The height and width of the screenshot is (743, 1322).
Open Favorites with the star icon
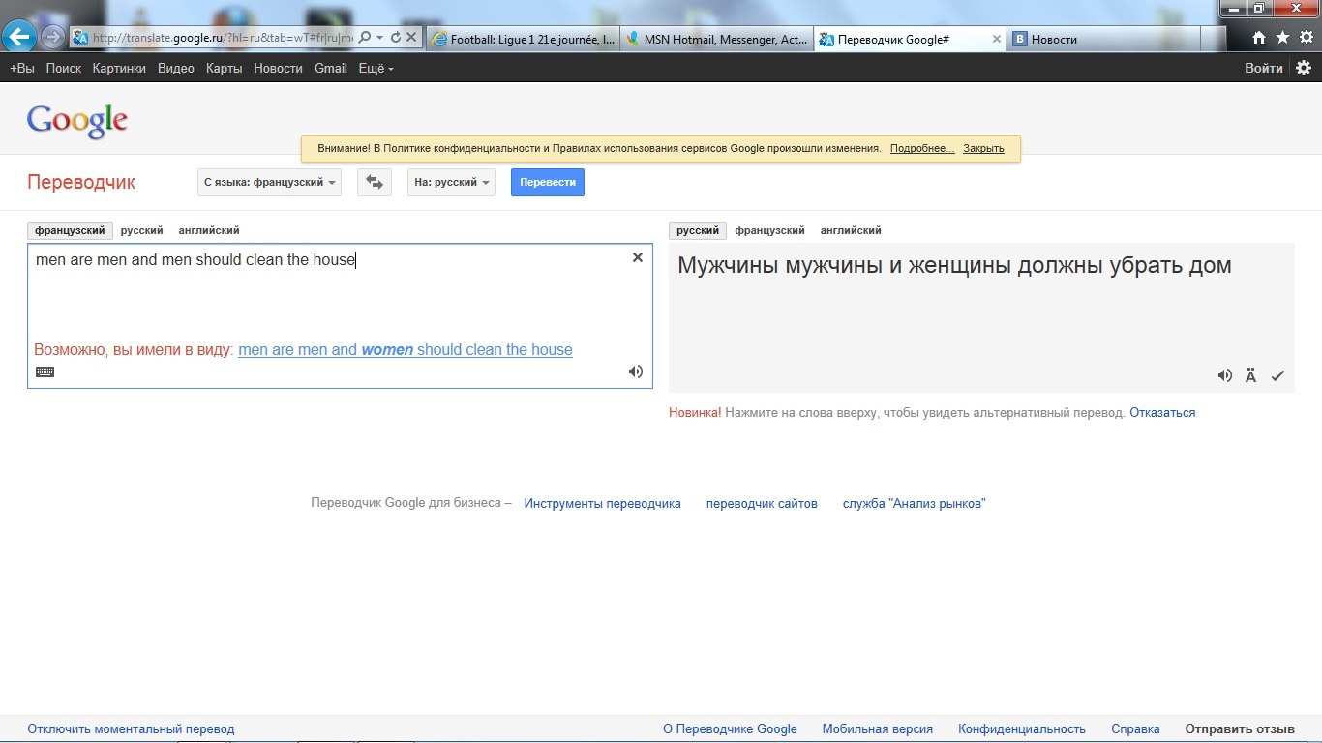coord(1282,38)
